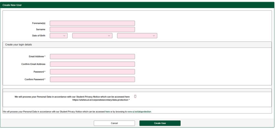Open the Date of Birth day dropdown
Image resolution: width=275 pixels, height=130 pixels.
click(x=59, y=36)
